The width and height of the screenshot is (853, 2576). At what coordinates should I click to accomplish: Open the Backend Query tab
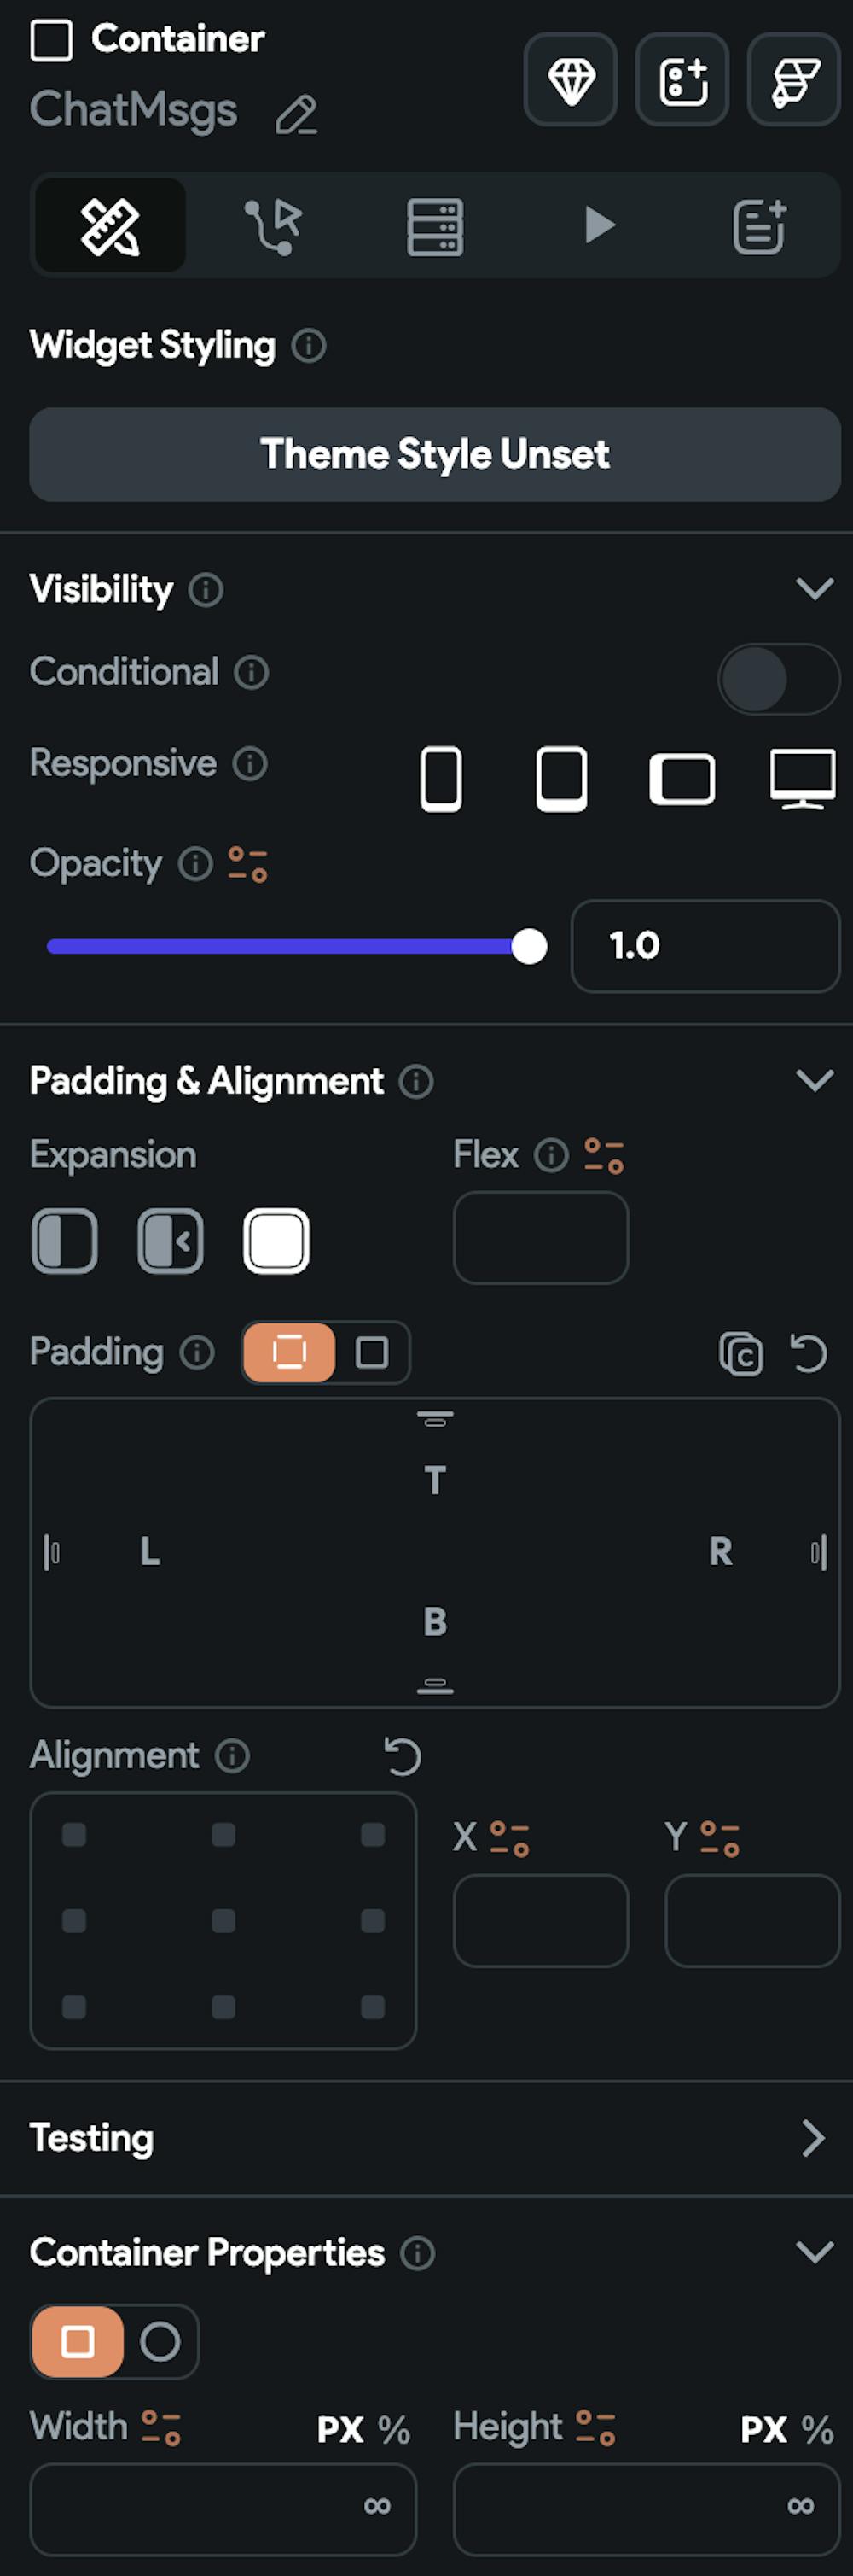tap(434, 226)
